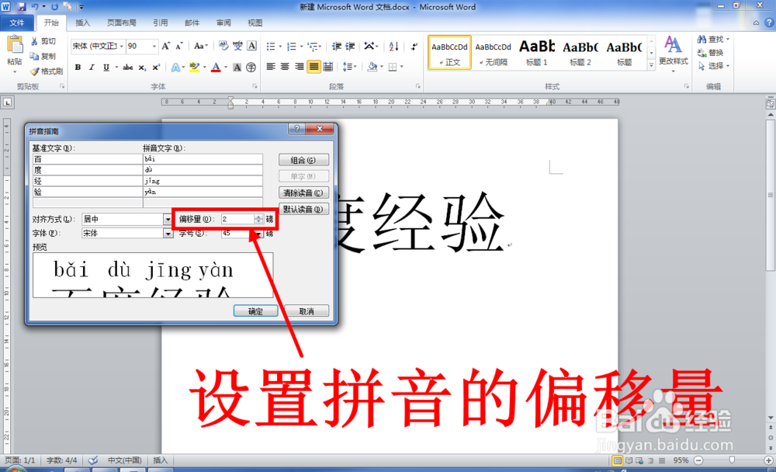Open the font size dropdown showing 45
776x472 pixels.
point(258,232)
